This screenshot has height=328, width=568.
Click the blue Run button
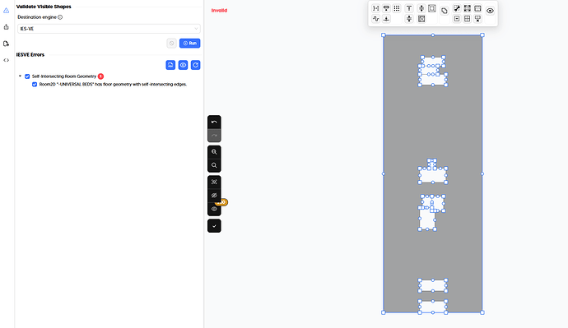click(190, 43)
